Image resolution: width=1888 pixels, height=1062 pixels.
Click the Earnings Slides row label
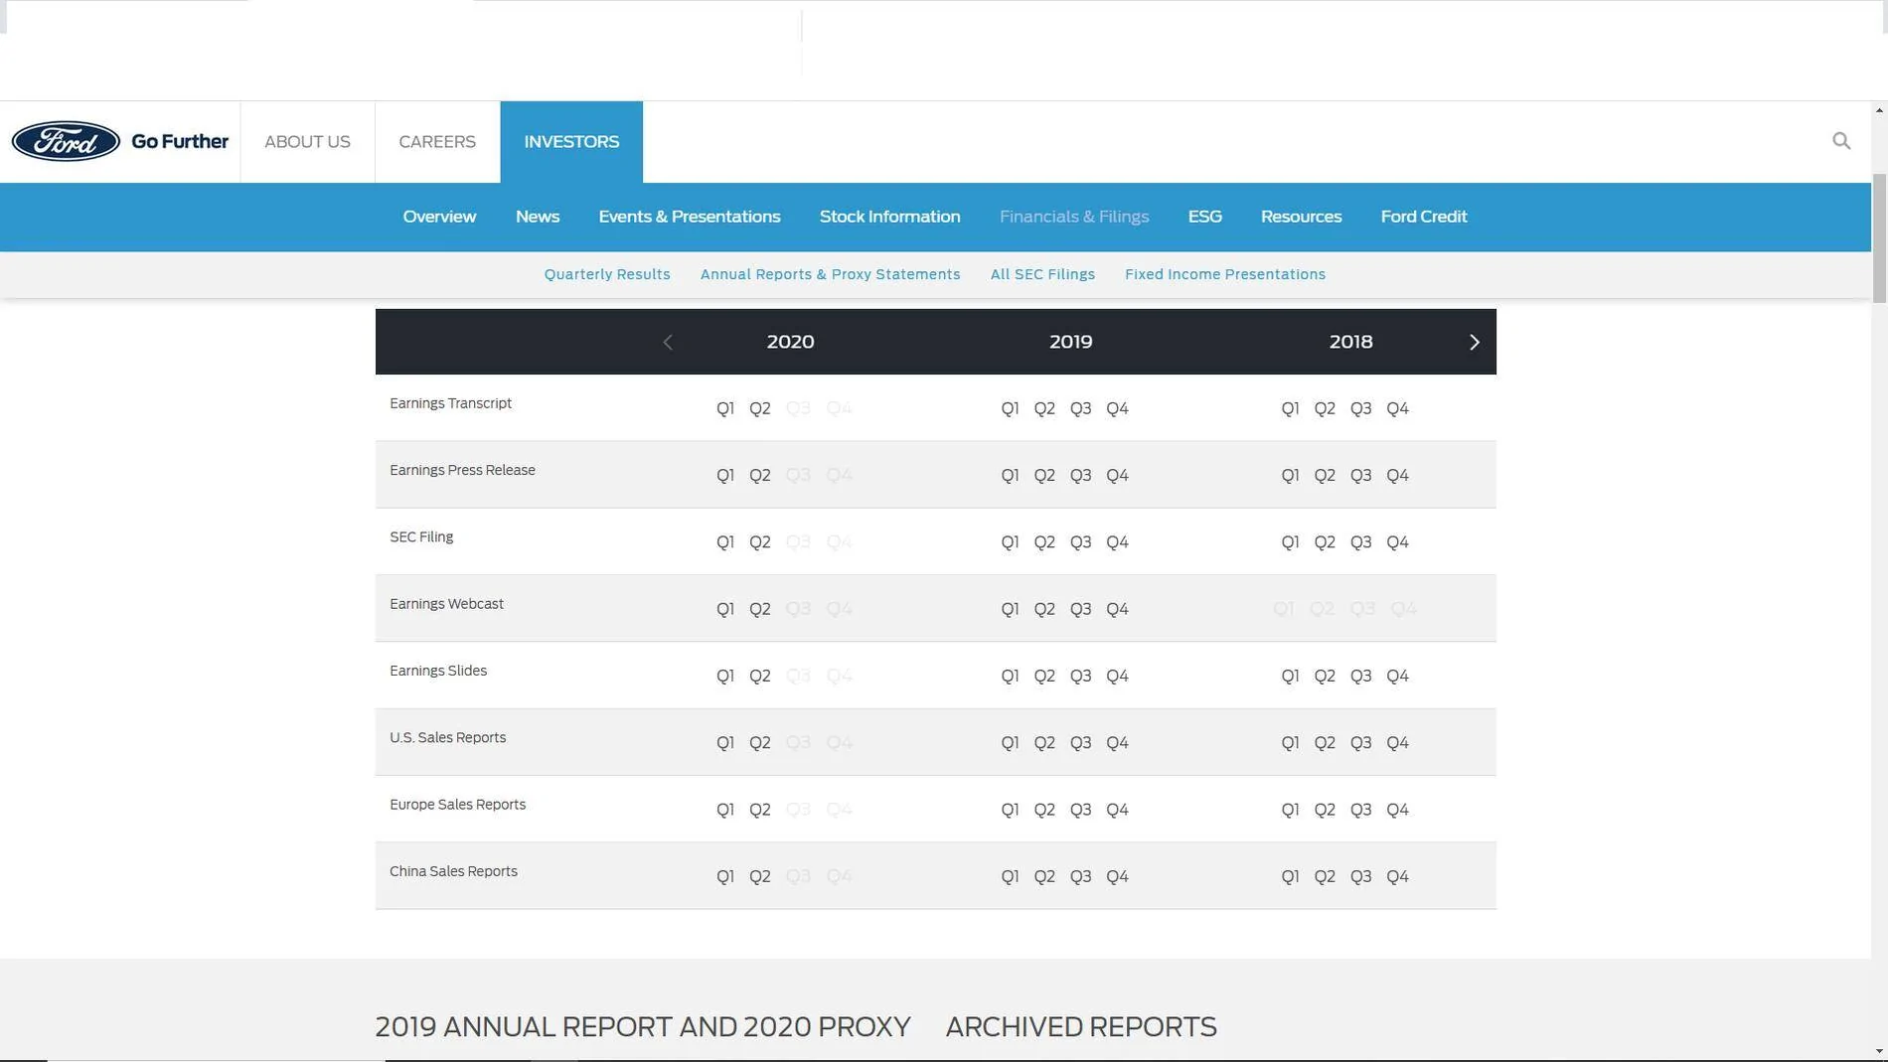point(438,671)
